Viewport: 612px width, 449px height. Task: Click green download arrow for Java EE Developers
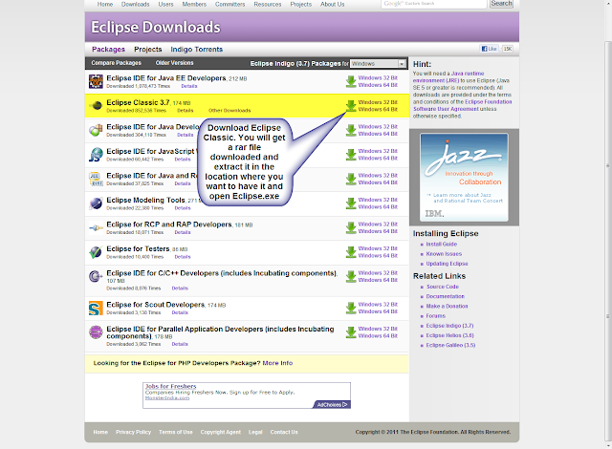click(351, 81)
